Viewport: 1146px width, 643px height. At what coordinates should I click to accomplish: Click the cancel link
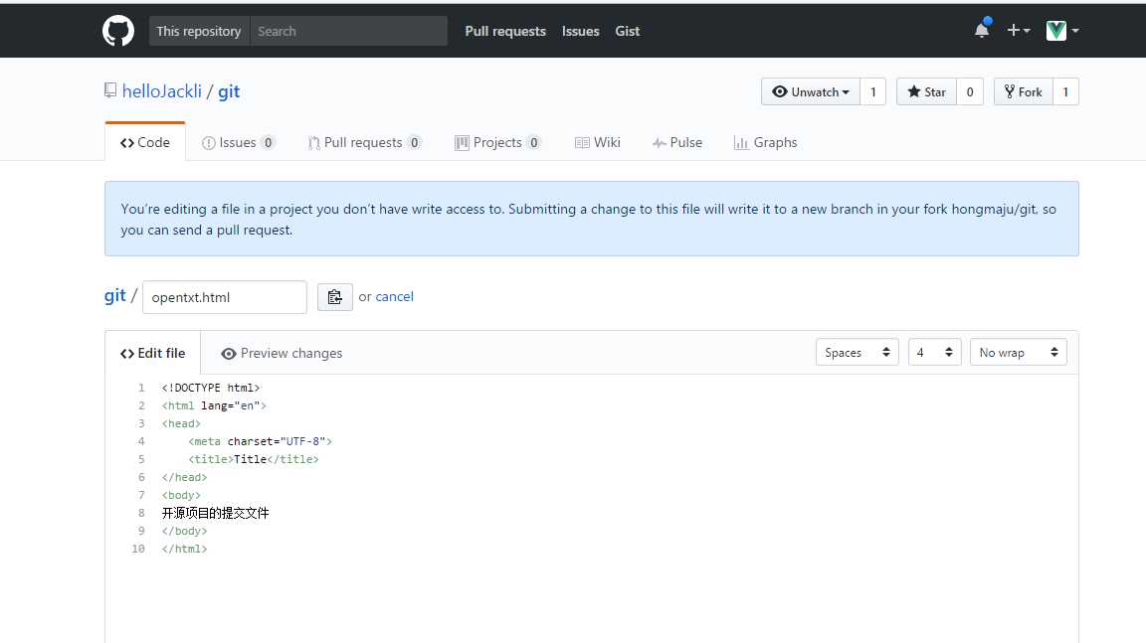point(394,297)
